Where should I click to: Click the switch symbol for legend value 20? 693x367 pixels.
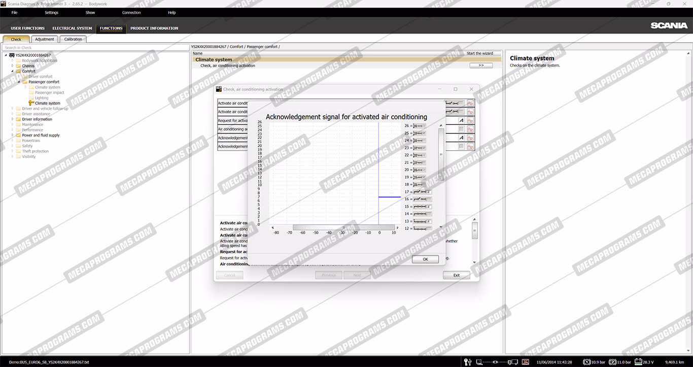[x=420, y=170]
